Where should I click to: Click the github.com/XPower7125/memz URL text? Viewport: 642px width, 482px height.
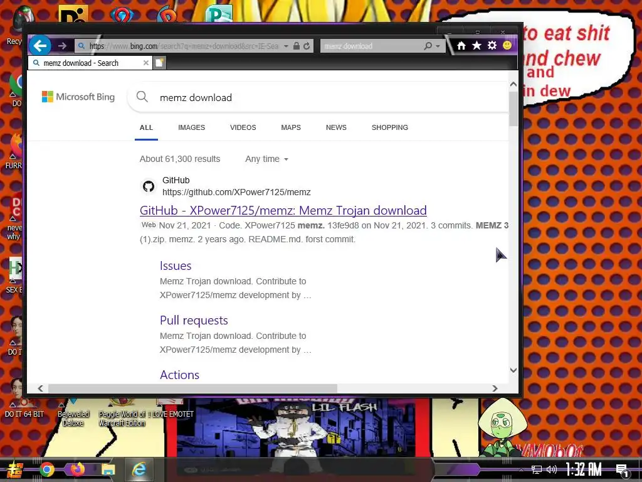tap(236, 192)
